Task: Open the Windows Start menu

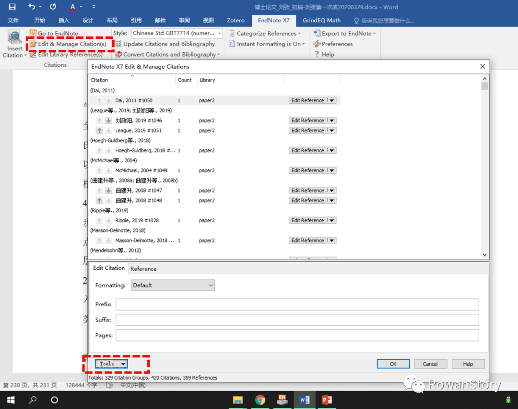Action: point(11,400)
